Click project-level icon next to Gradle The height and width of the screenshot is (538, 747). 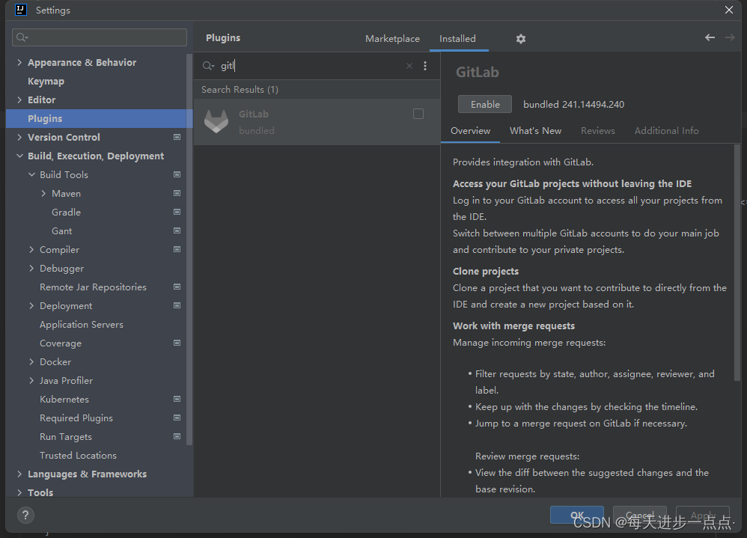(177, 212)
